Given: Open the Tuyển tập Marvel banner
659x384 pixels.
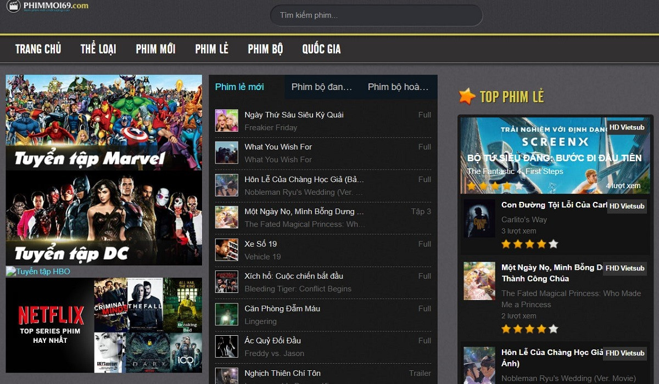Looking at the screenshot, I should 104,122.
